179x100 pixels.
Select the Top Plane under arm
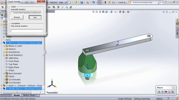(13, 64)
